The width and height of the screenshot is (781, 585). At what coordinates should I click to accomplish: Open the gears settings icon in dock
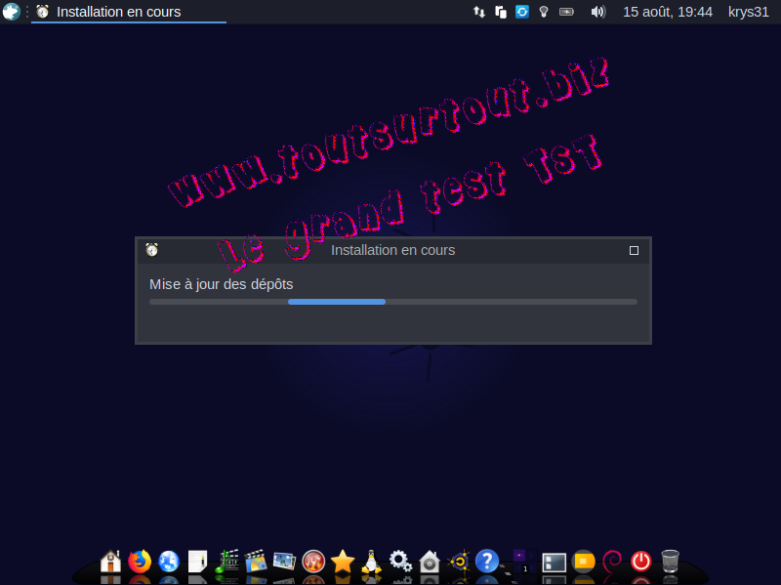(x=400, y=562)
